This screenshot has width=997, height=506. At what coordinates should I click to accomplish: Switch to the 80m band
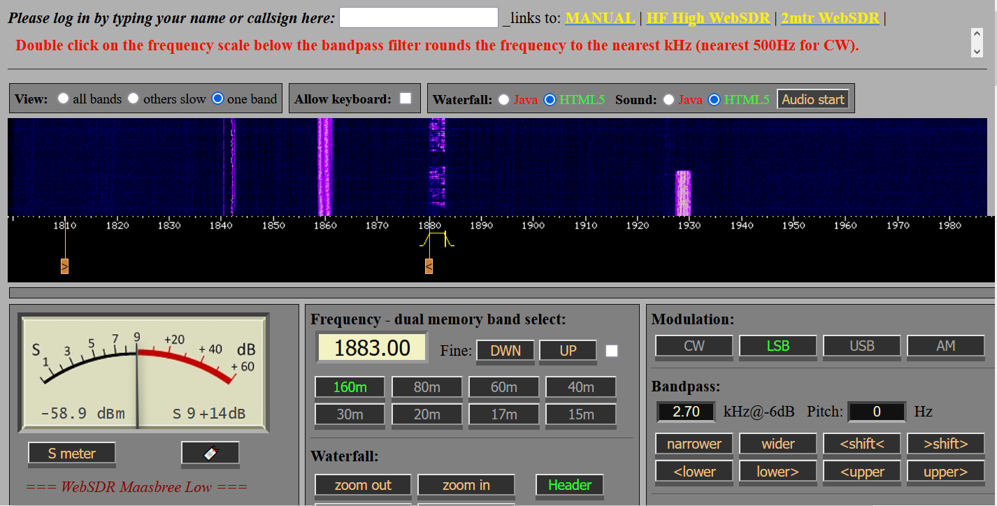point(426,387)
